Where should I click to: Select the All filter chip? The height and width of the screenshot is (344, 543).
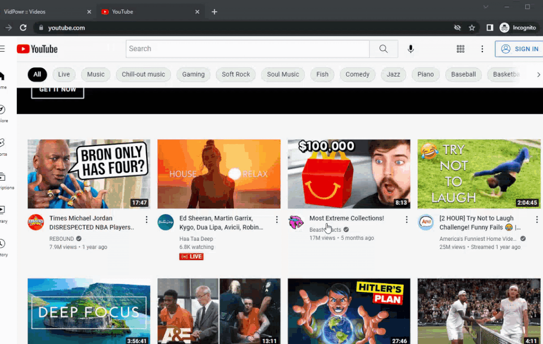(x=37, y=74)
